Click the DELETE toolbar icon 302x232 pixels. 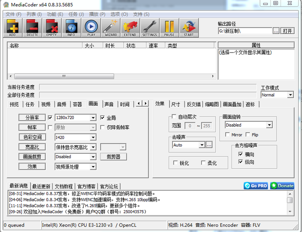(x=32, y=28)
